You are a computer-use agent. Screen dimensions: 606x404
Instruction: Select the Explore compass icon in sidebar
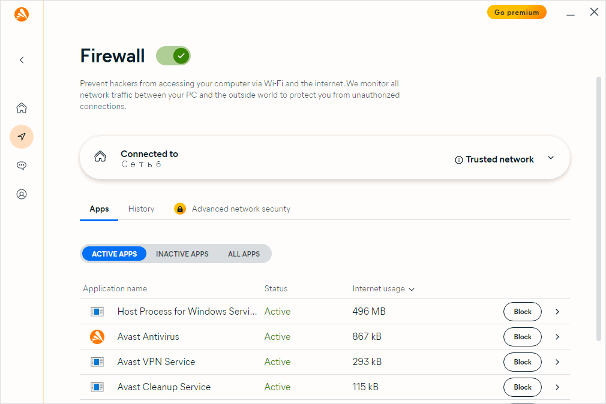tap(22, 137)
